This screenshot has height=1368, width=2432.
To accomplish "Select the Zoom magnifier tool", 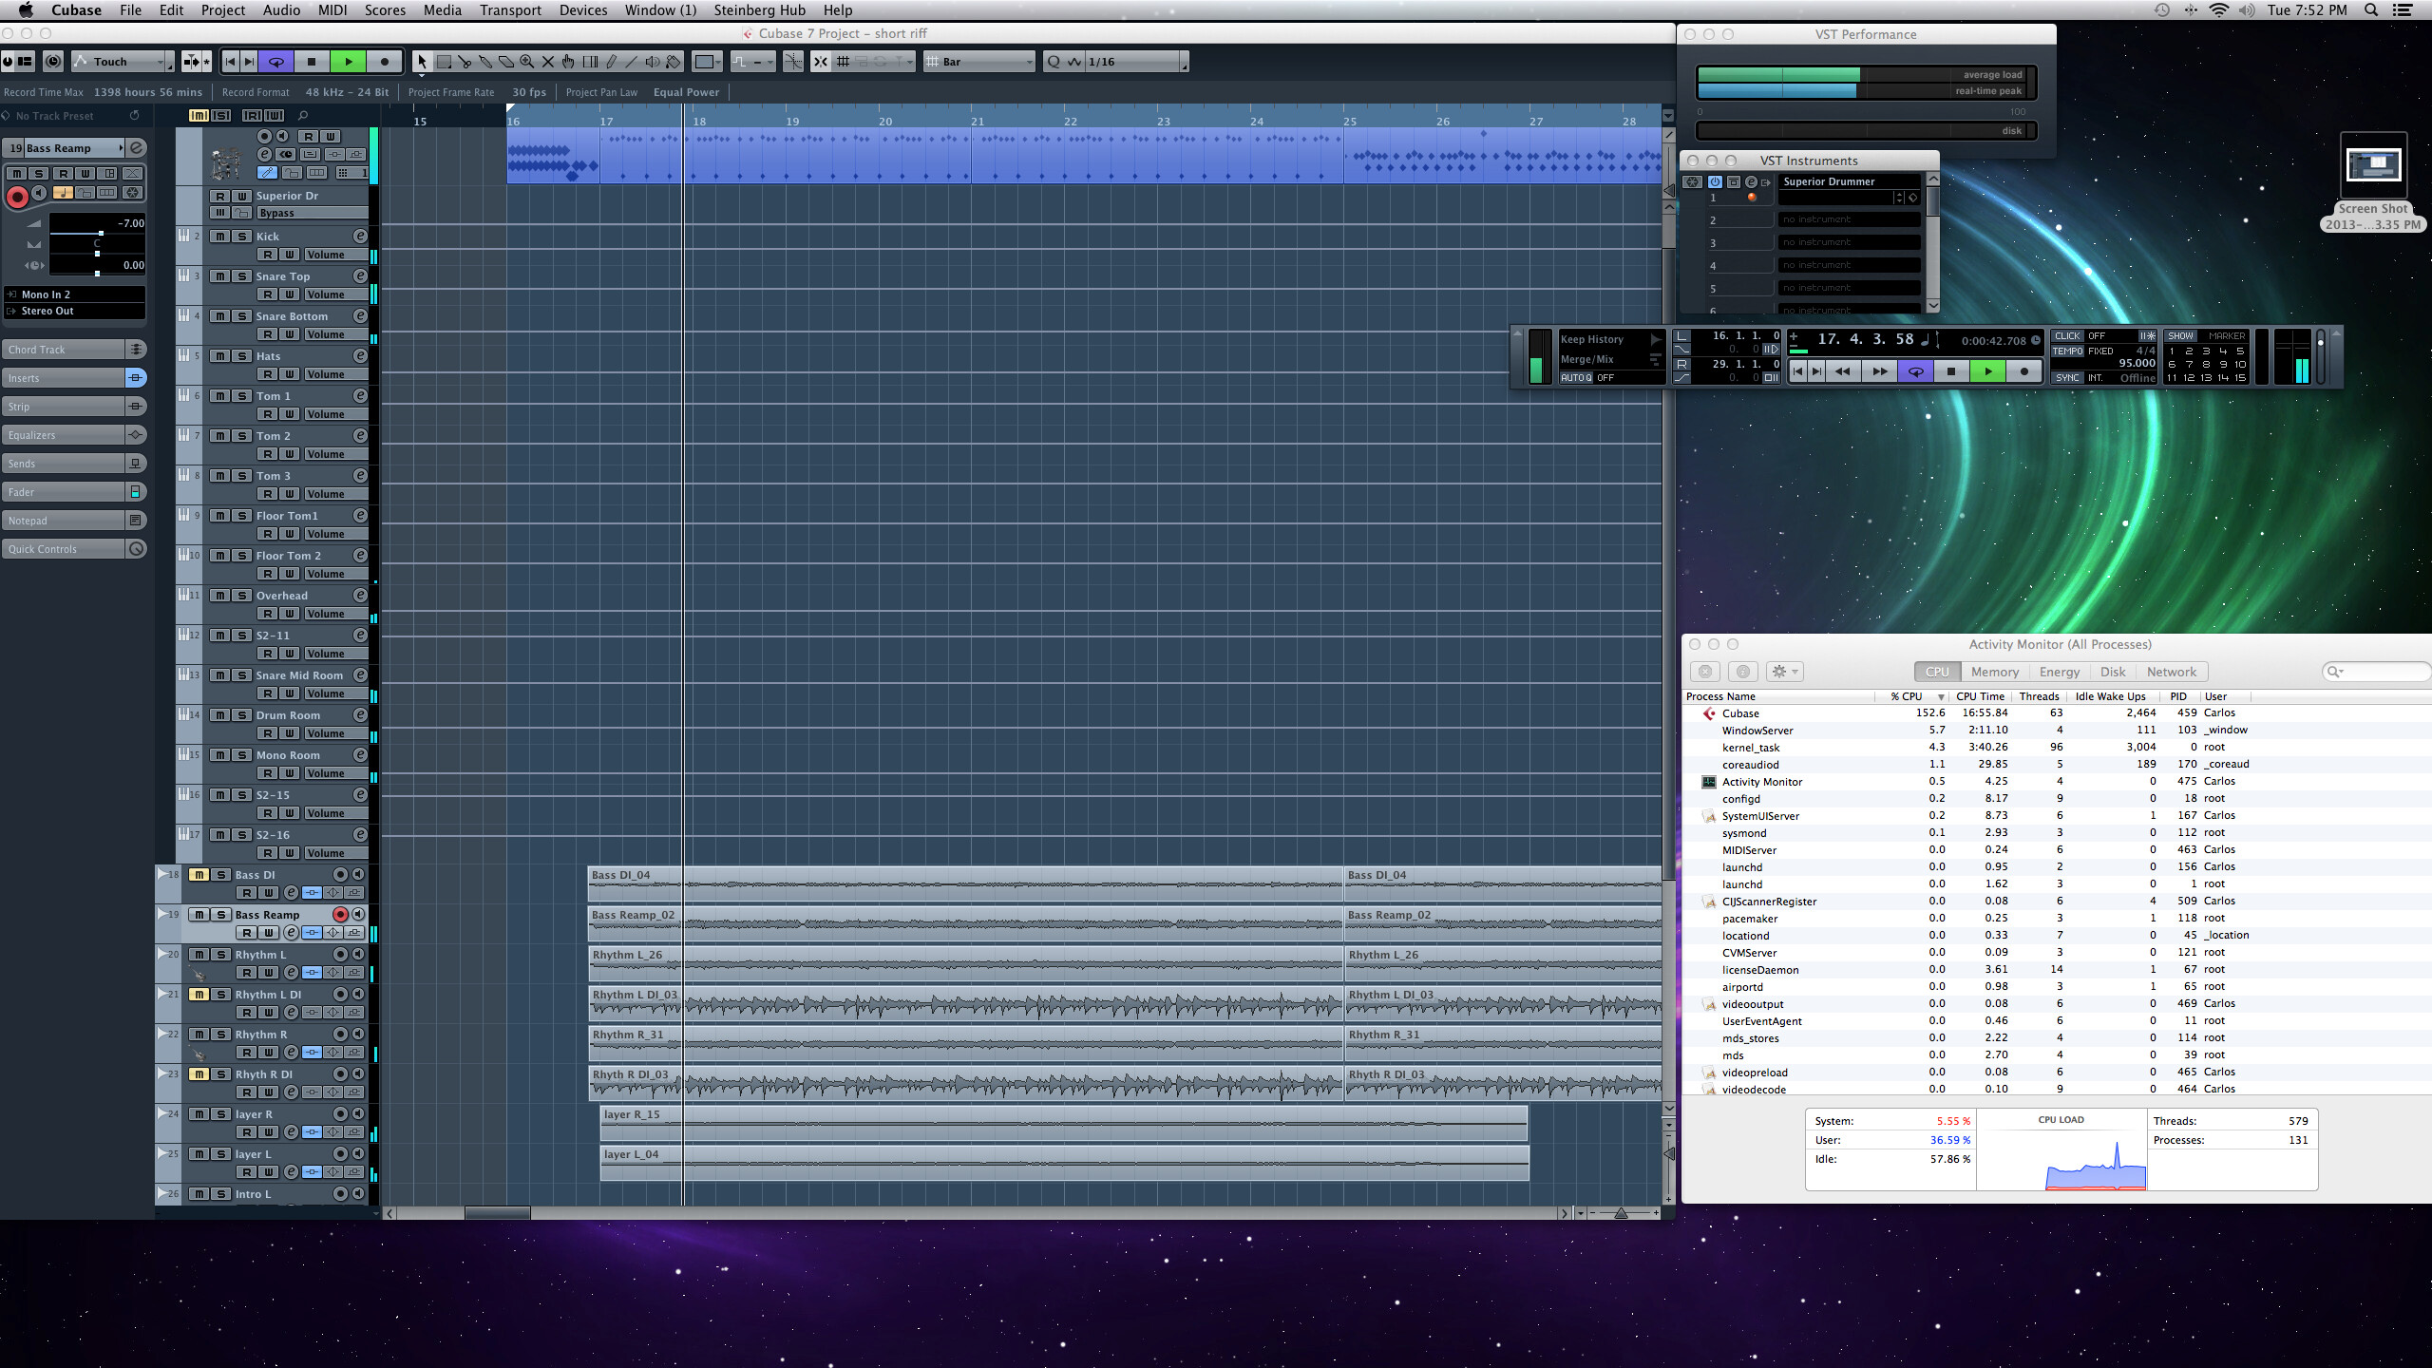I will coord(527,62).
